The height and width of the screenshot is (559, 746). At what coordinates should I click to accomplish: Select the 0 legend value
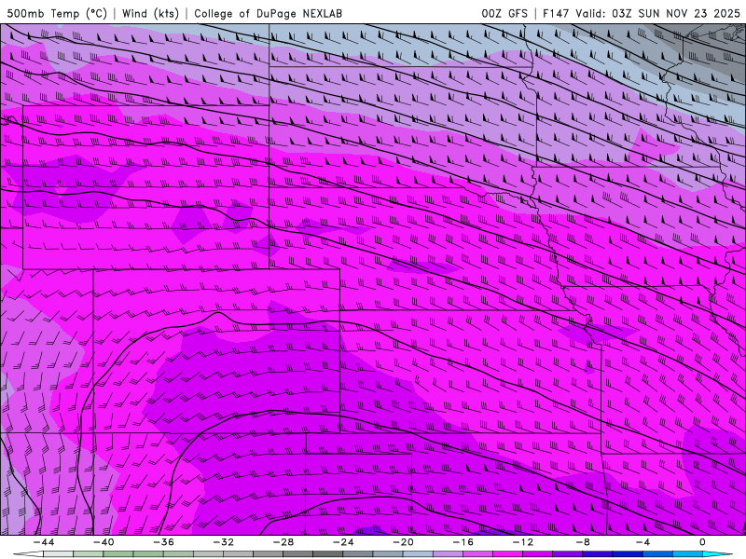click(703, 542)
